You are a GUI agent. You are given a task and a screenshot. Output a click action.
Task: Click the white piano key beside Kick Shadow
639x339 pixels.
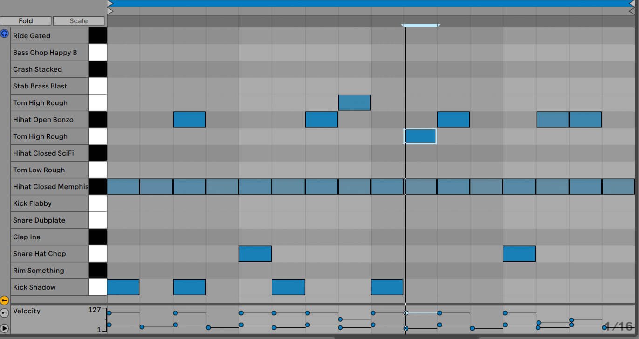pyautogui.click(x=98, y=287)
